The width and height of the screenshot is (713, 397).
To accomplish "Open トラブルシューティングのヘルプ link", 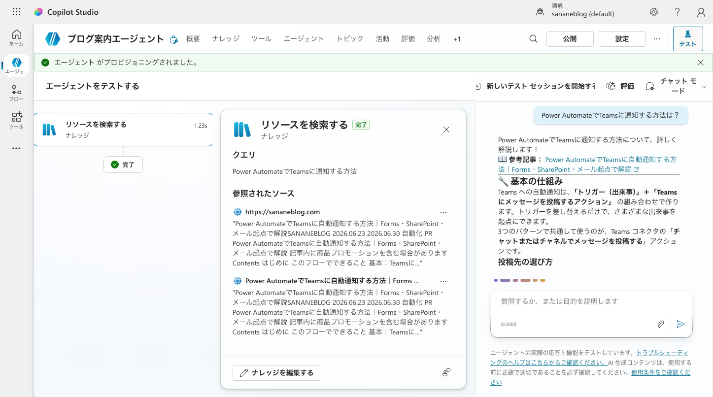I will click(x=590, y=358).
